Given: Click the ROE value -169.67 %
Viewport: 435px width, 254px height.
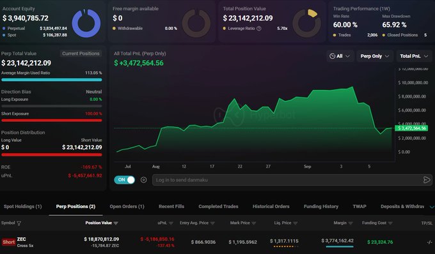Looking at the screenshot, I should 91,167.
